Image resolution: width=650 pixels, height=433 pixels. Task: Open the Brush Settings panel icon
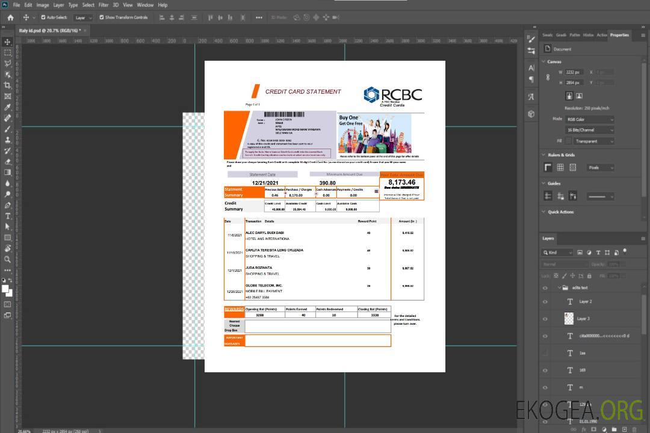tap(531, 39)
